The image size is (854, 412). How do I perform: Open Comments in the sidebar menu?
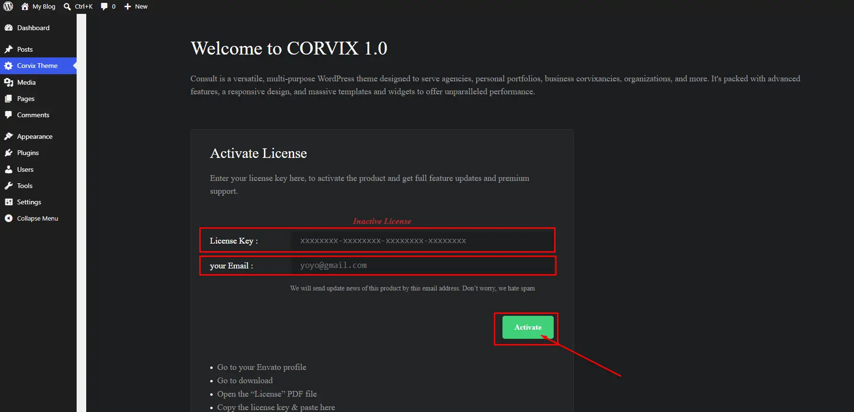38,115
